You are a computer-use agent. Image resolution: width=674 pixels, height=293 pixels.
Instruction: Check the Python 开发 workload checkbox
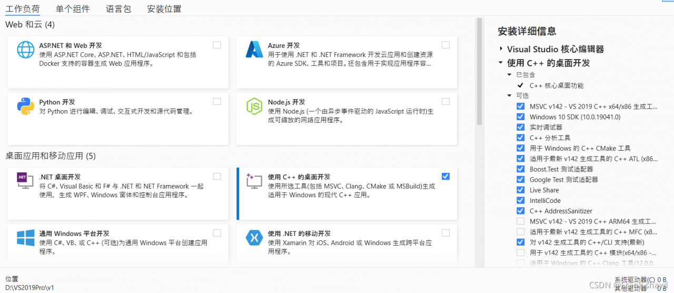(x=217, y=101)
